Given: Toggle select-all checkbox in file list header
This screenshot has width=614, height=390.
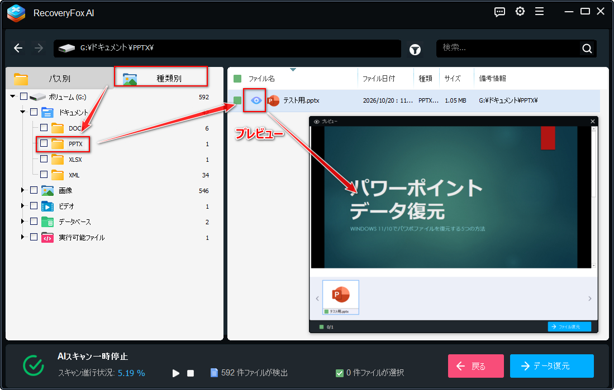Looking at the screenshot, I should click(237, 79).
